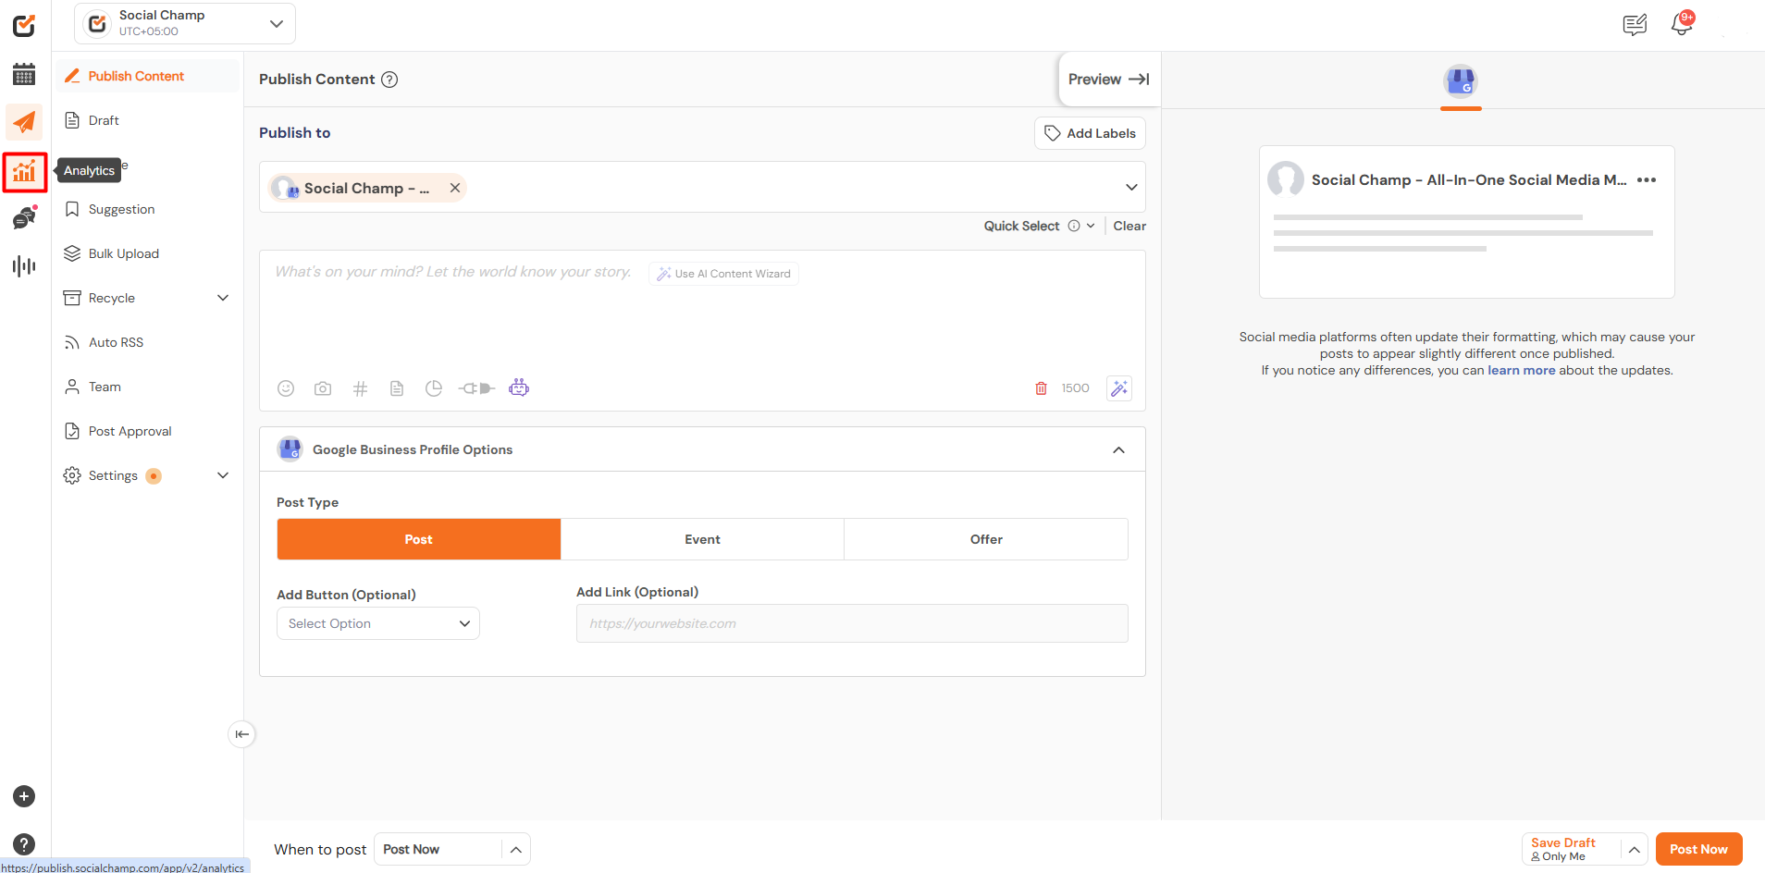Image resolution: width=1765 pixels, height=873 pixels.
Task: Click Add Labels button
Action: pos(1090,133)
